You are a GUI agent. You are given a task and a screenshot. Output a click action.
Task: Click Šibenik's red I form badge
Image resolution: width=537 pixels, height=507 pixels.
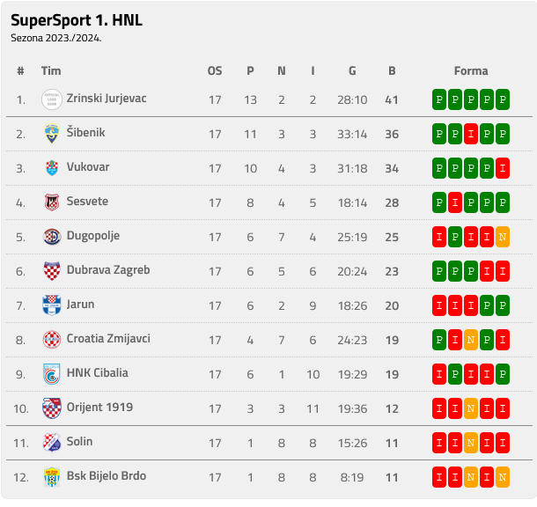click(x=471, y=134)
